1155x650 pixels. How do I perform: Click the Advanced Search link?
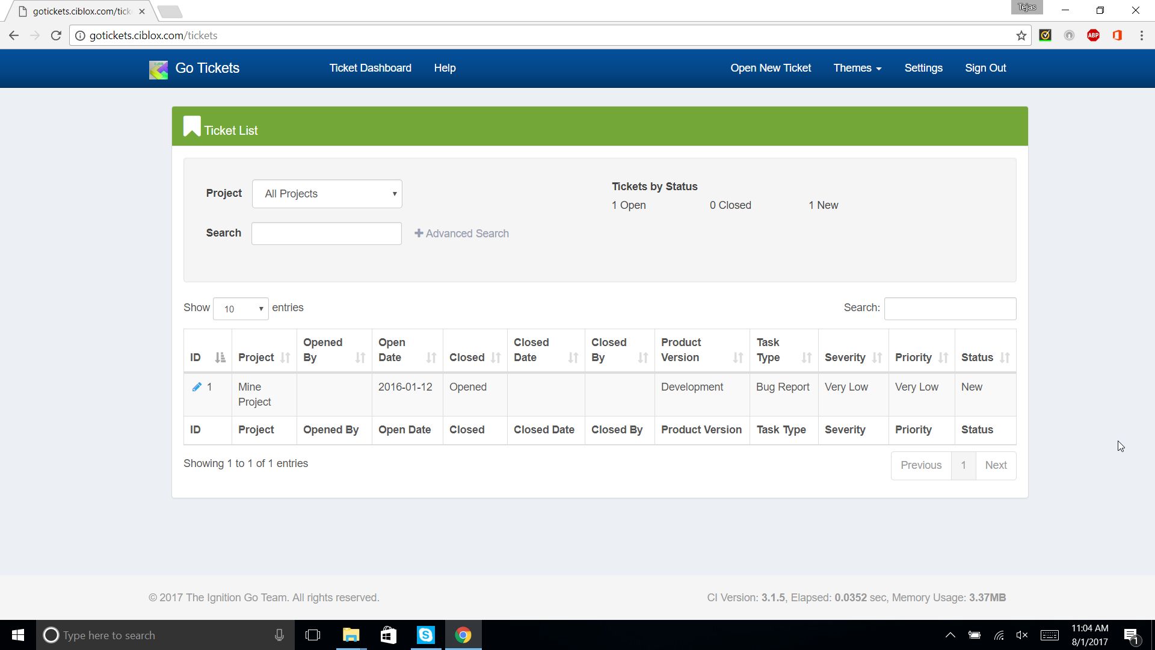click(461, 234)
